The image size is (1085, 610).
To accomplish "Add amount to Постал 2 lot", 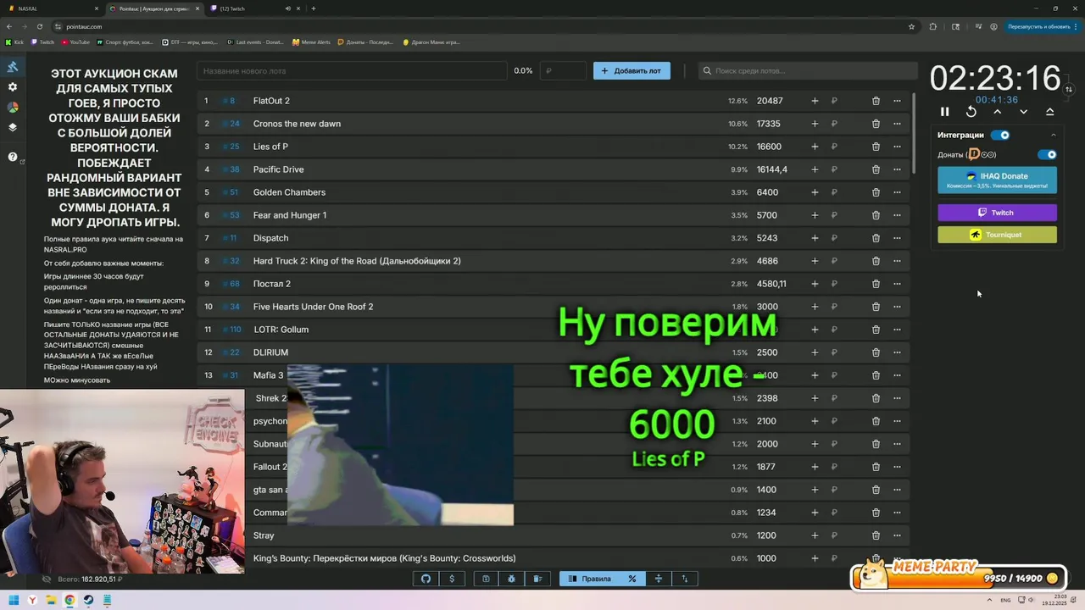I will [x=815, y=284].
